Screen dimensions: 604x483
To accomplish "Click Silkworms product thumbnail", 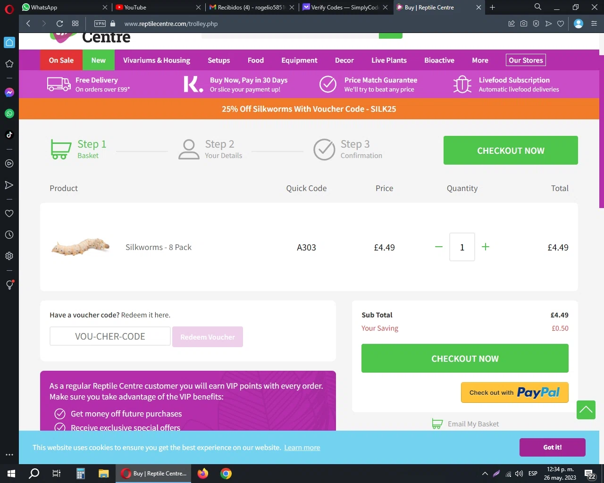I will coord(81,247).
